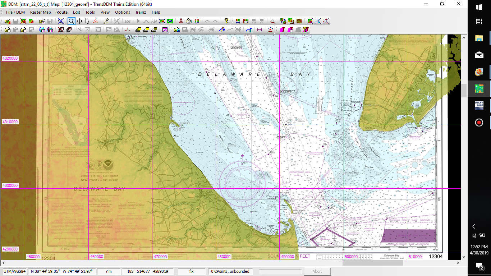
Task: Open the Action Center notifications icon
Action: [x=479, y=266]
